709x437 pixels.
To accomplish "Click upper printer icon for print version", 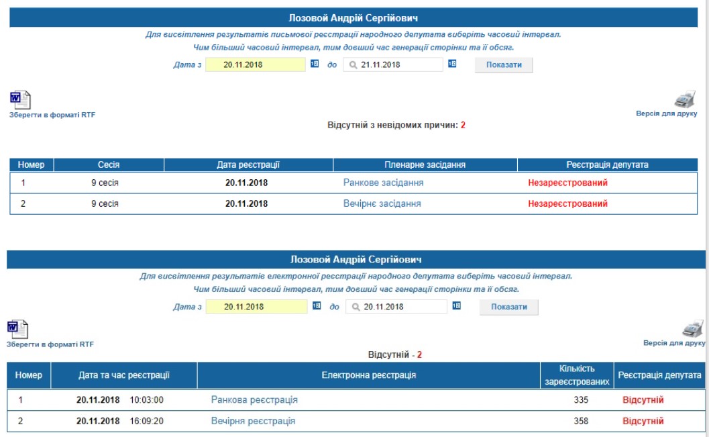I will 685,99.
